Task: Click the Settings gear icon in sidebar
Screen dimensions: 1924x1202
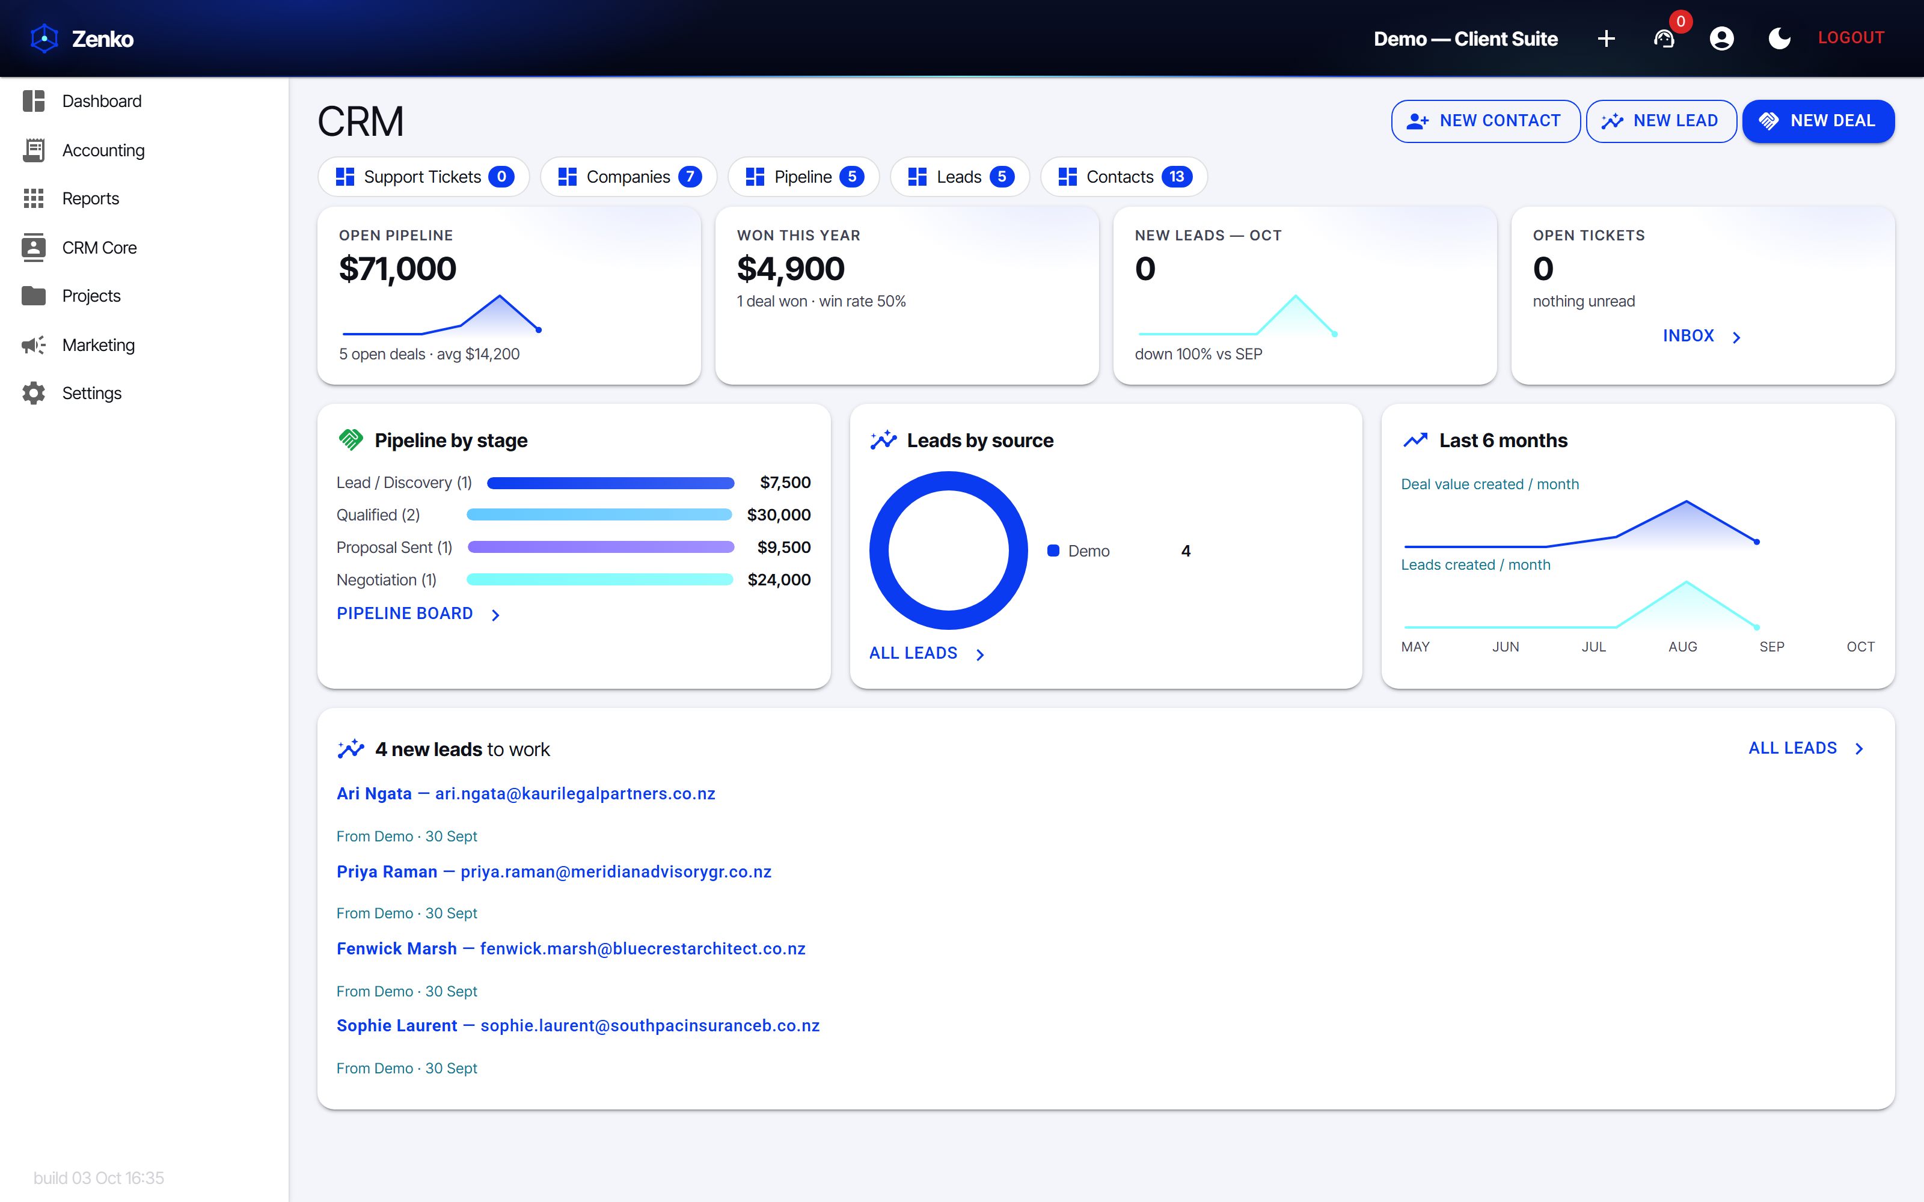Action: coord(34,394)
